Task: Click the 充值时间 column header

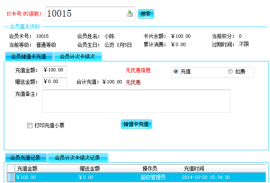Action: pyautogui.click(x=223, y=168)
